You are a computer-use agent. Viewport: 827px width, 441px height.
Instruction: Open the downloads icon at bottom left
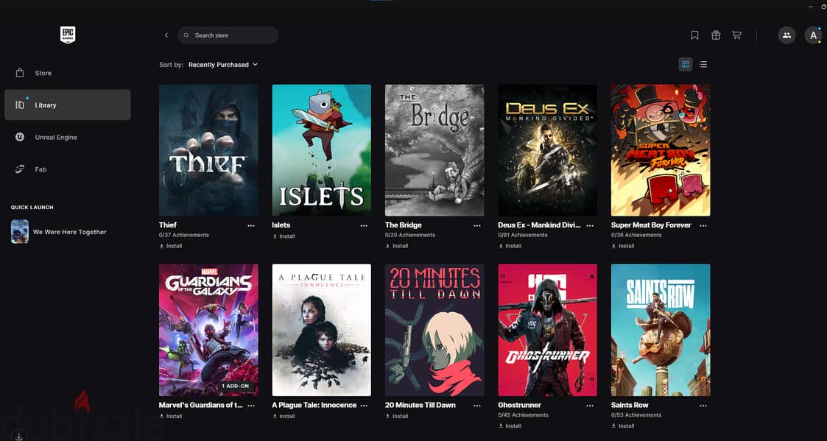point(18,436)
